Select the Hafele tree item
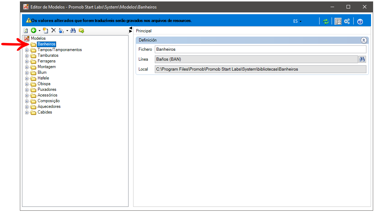The image size is (376, 215). pos(43,78)
